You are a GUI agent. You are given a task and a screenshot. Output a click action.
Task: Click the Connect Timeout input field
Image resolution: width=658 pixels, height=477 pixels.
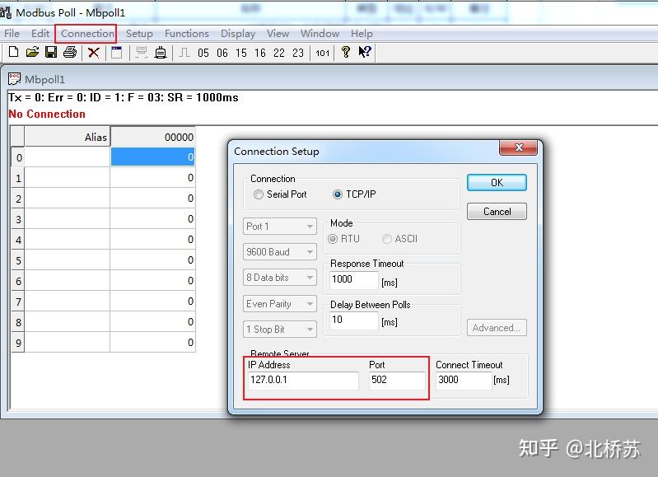coord(464,380)
